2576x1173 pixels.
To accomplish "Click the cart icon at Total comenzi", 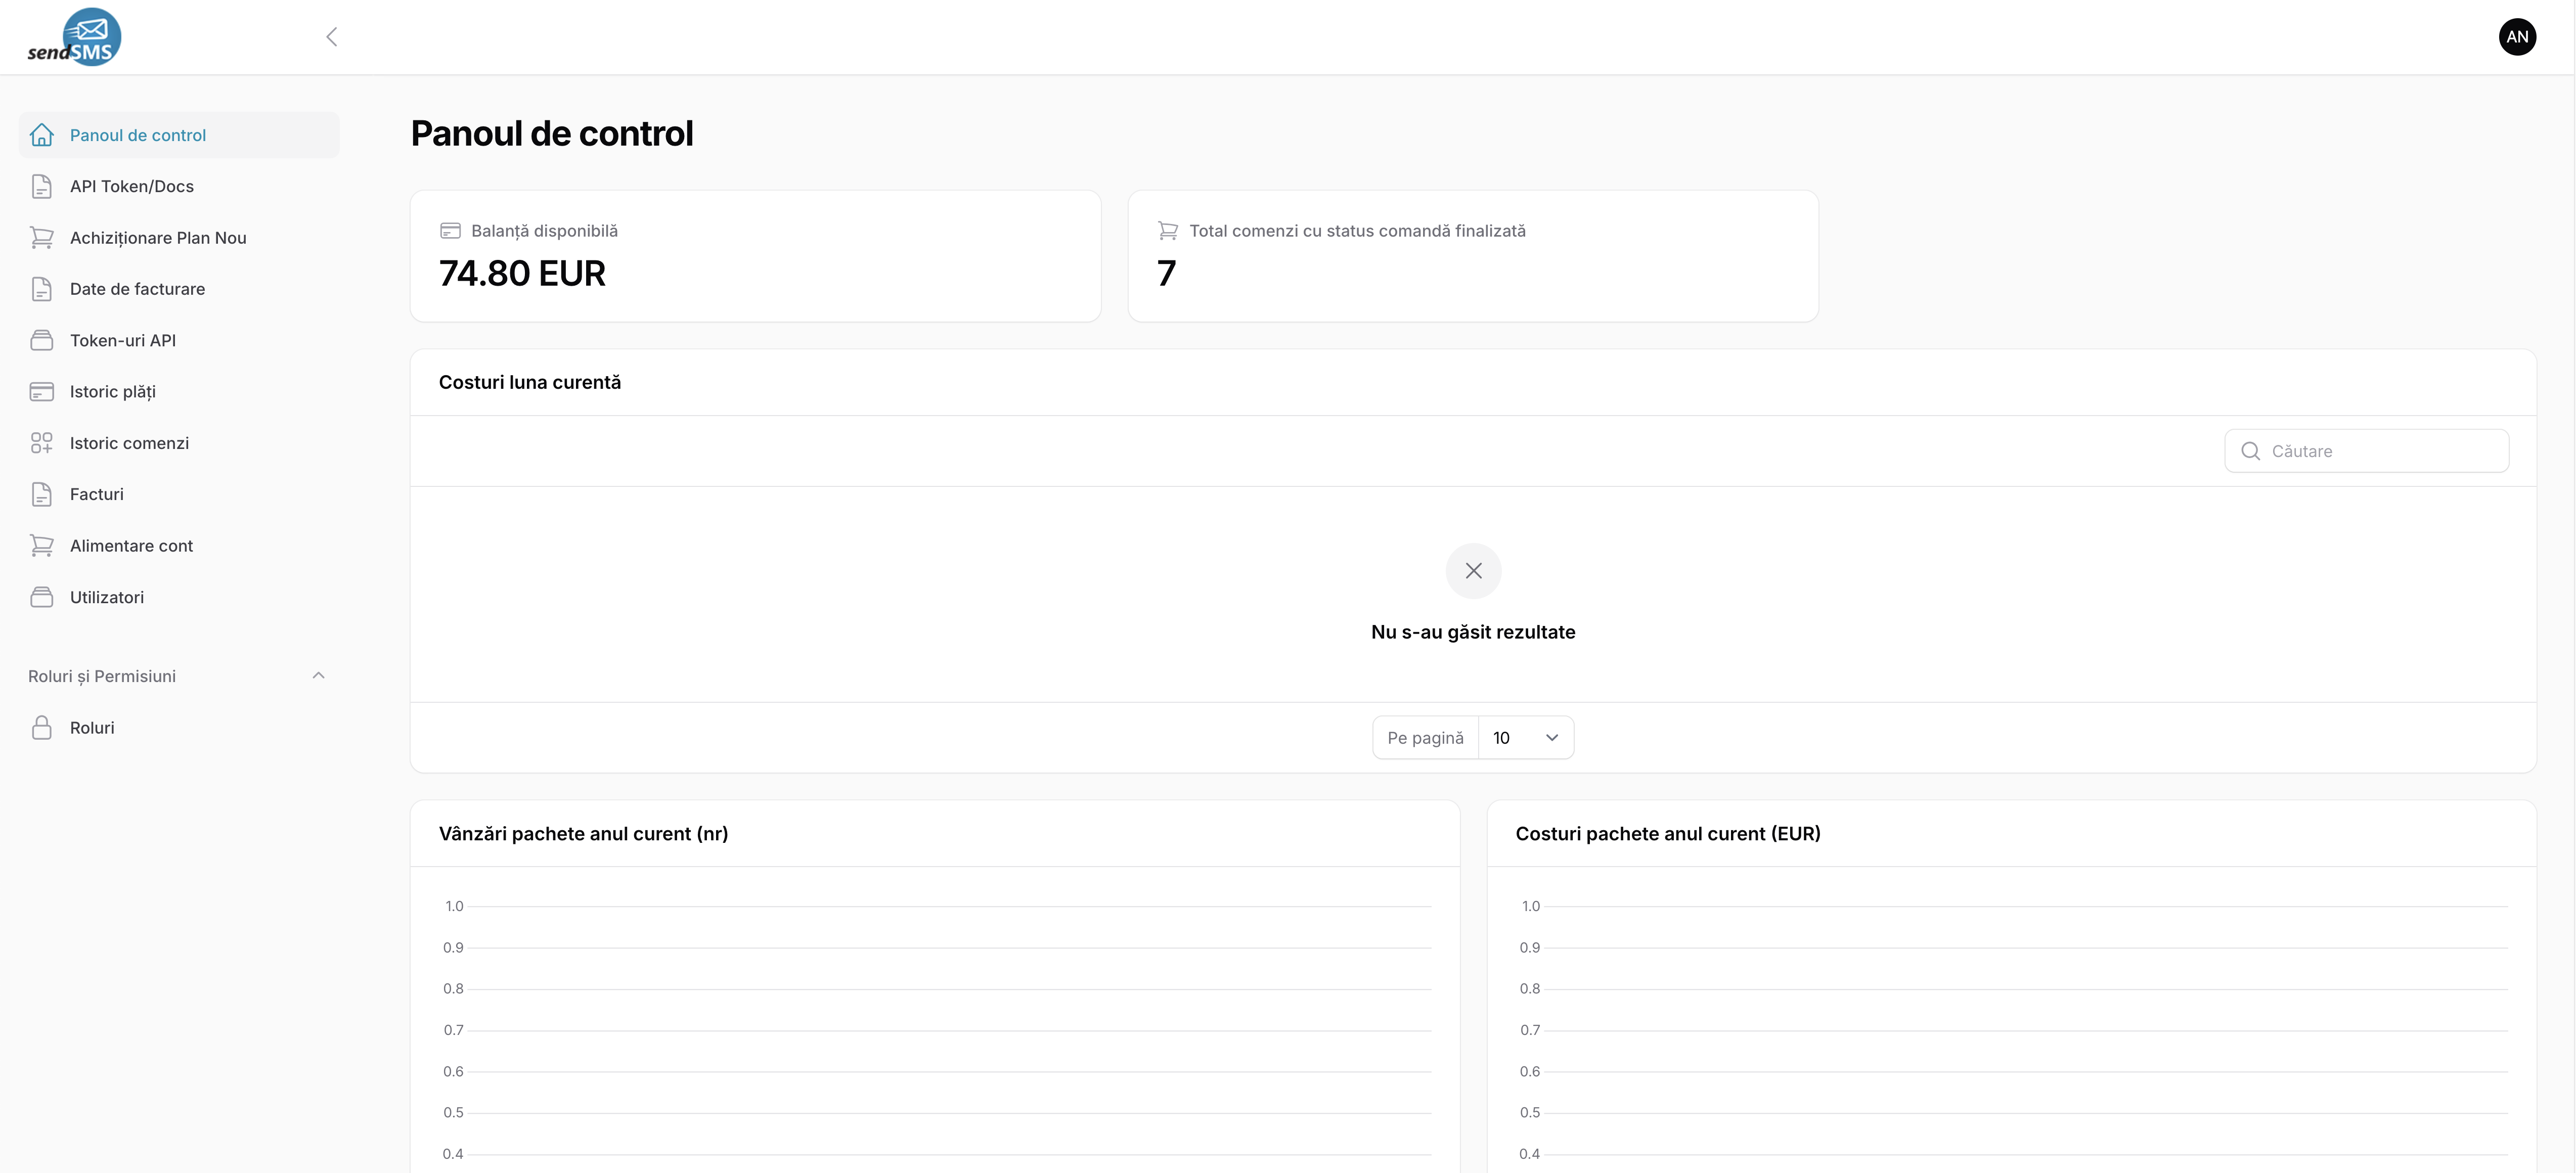I will pos(1168,231).
